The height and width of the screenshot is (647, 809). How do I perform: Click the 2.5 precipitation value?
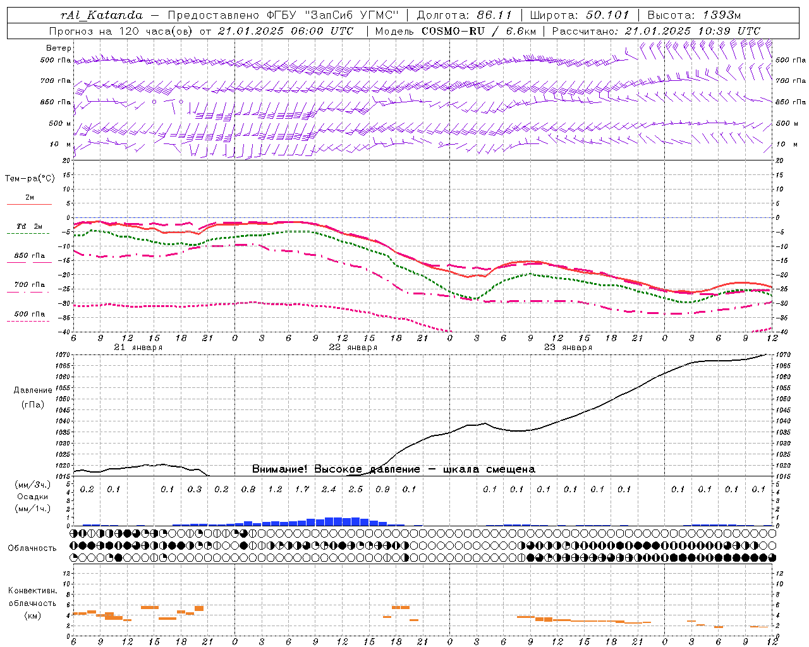356,490
